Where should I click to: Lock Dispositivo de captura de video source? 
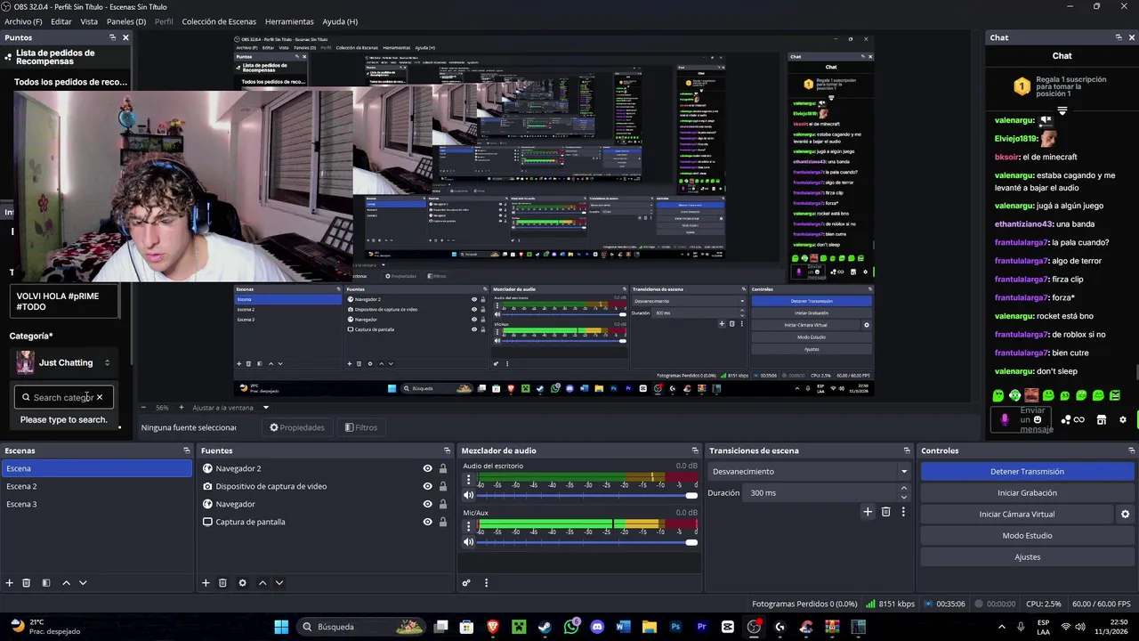click(x=442, y=486)
